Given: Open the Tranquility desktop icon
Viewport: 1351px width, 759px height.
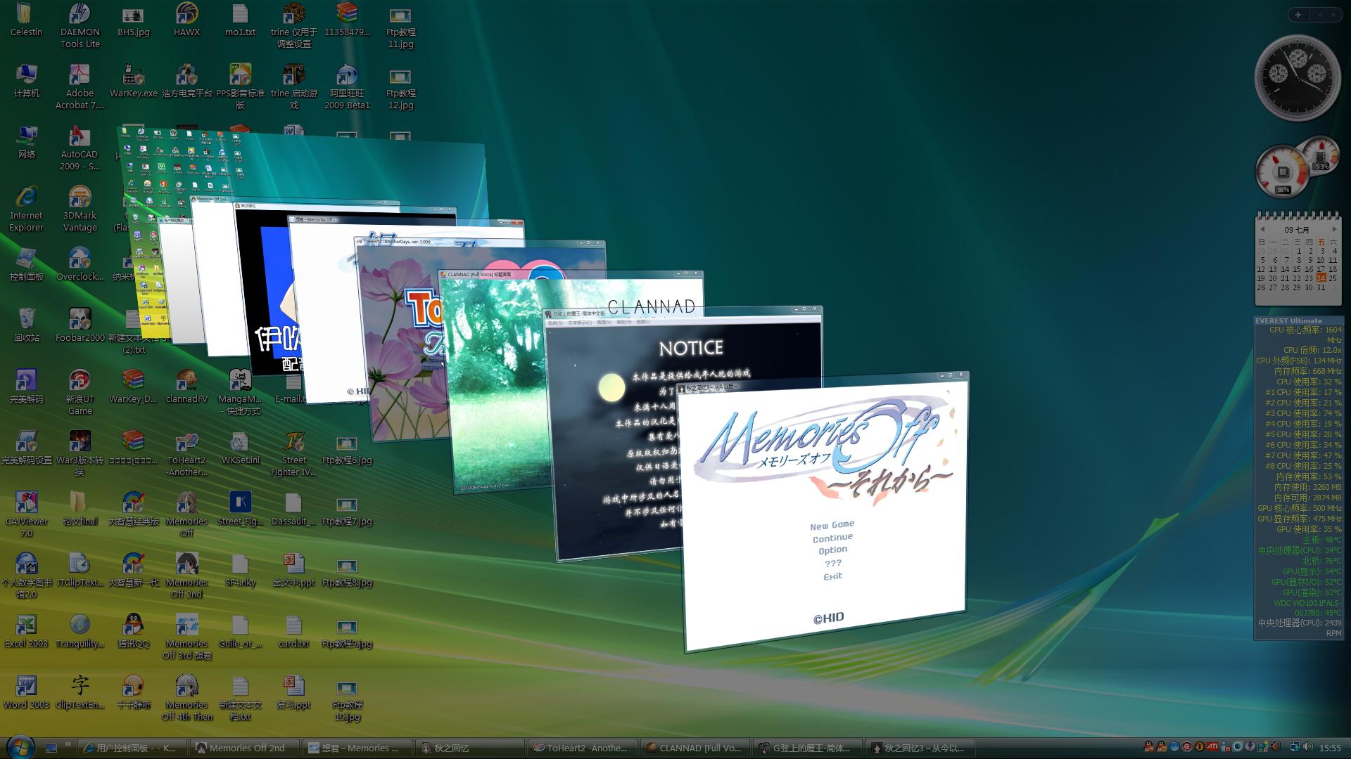Looking at the screenshot, I should coord(80,631).
